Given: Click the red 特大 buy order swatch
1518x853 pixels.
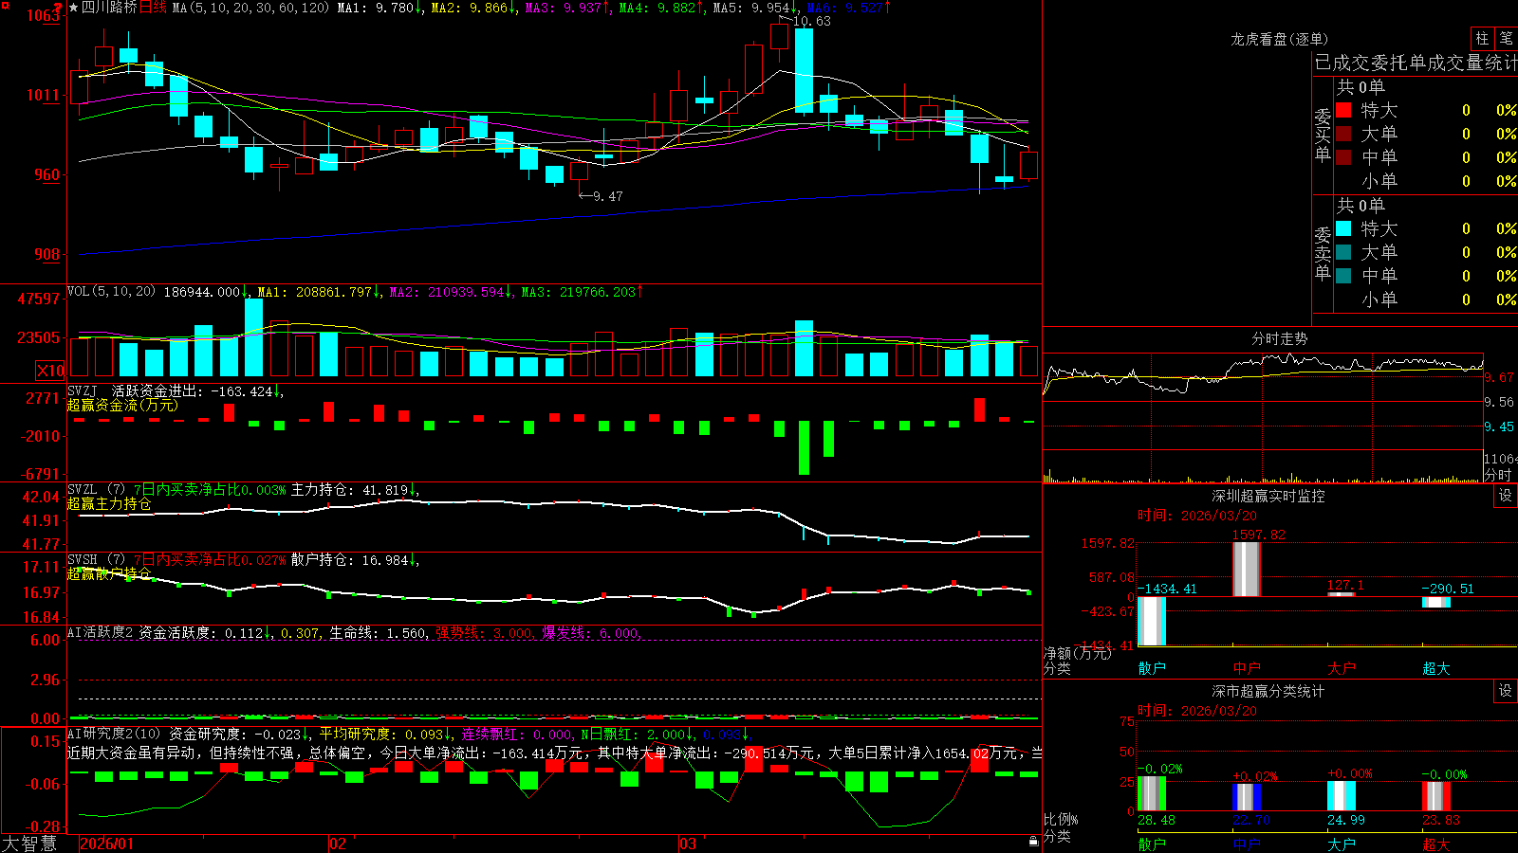Looking at the screenshot, I should click(1343, 110).
